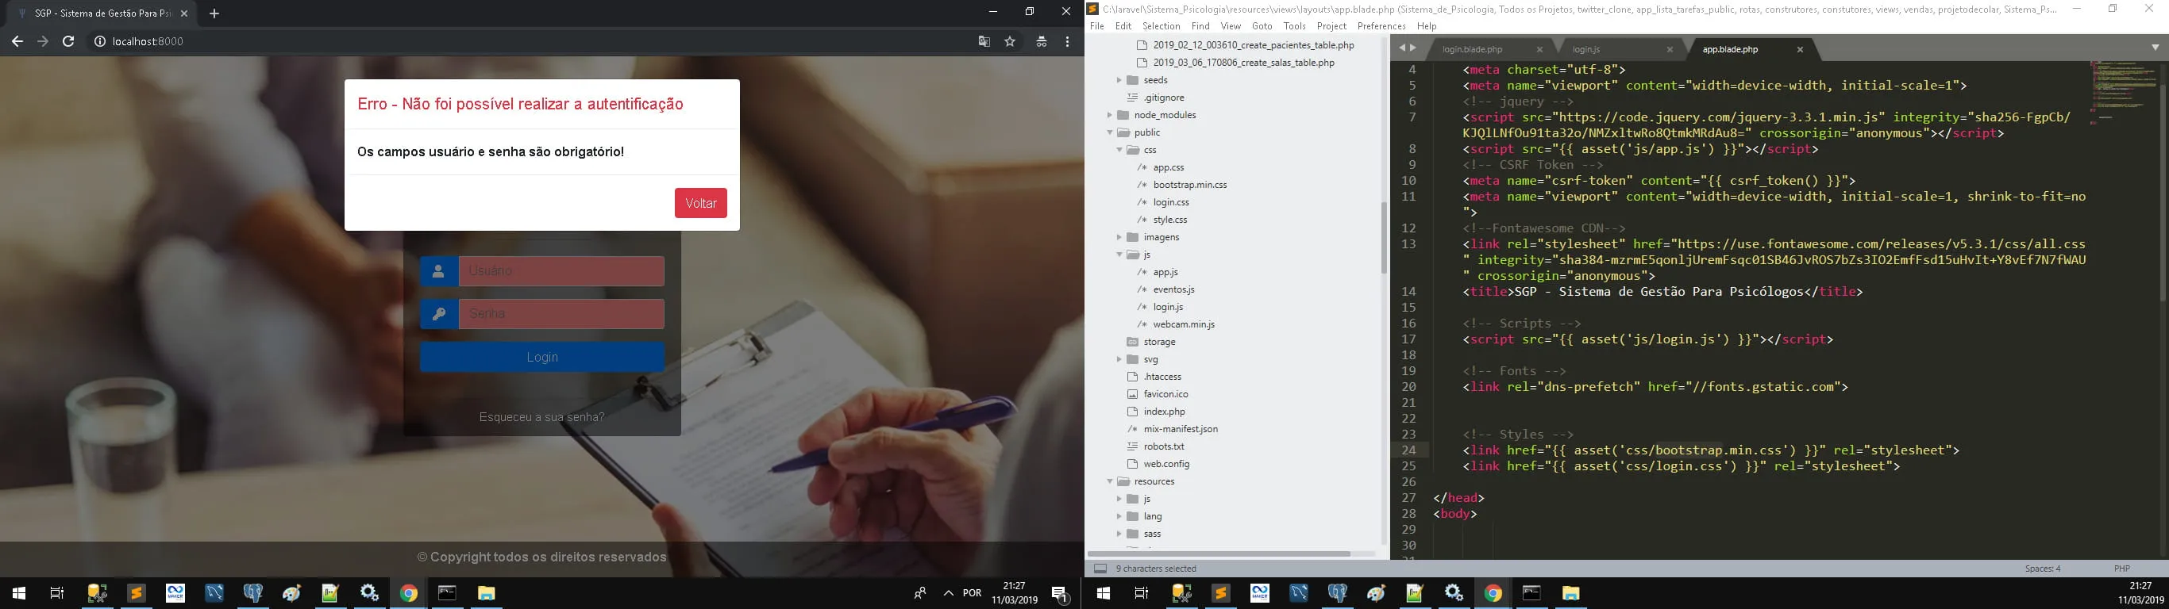
Task: Click the 'Spaces: 4' indentation setting
Action: tap(2043, 569)
